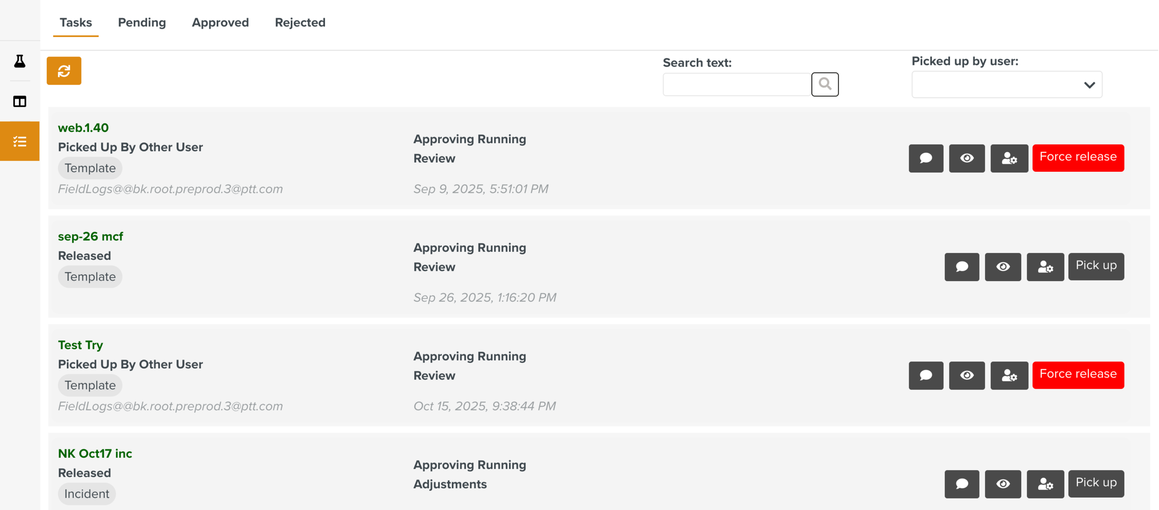The height and width of the screenshot is (510, 1159).
Task: Open the Test Try task link
Action: 81,345
